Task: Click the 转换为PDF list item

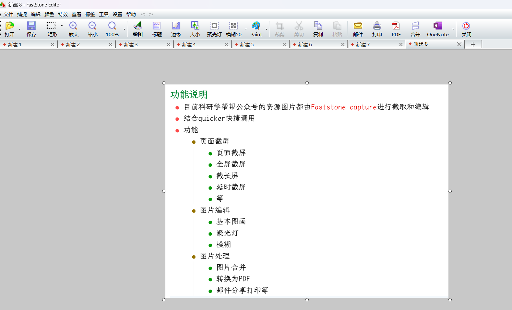Action: click(233, 279)
